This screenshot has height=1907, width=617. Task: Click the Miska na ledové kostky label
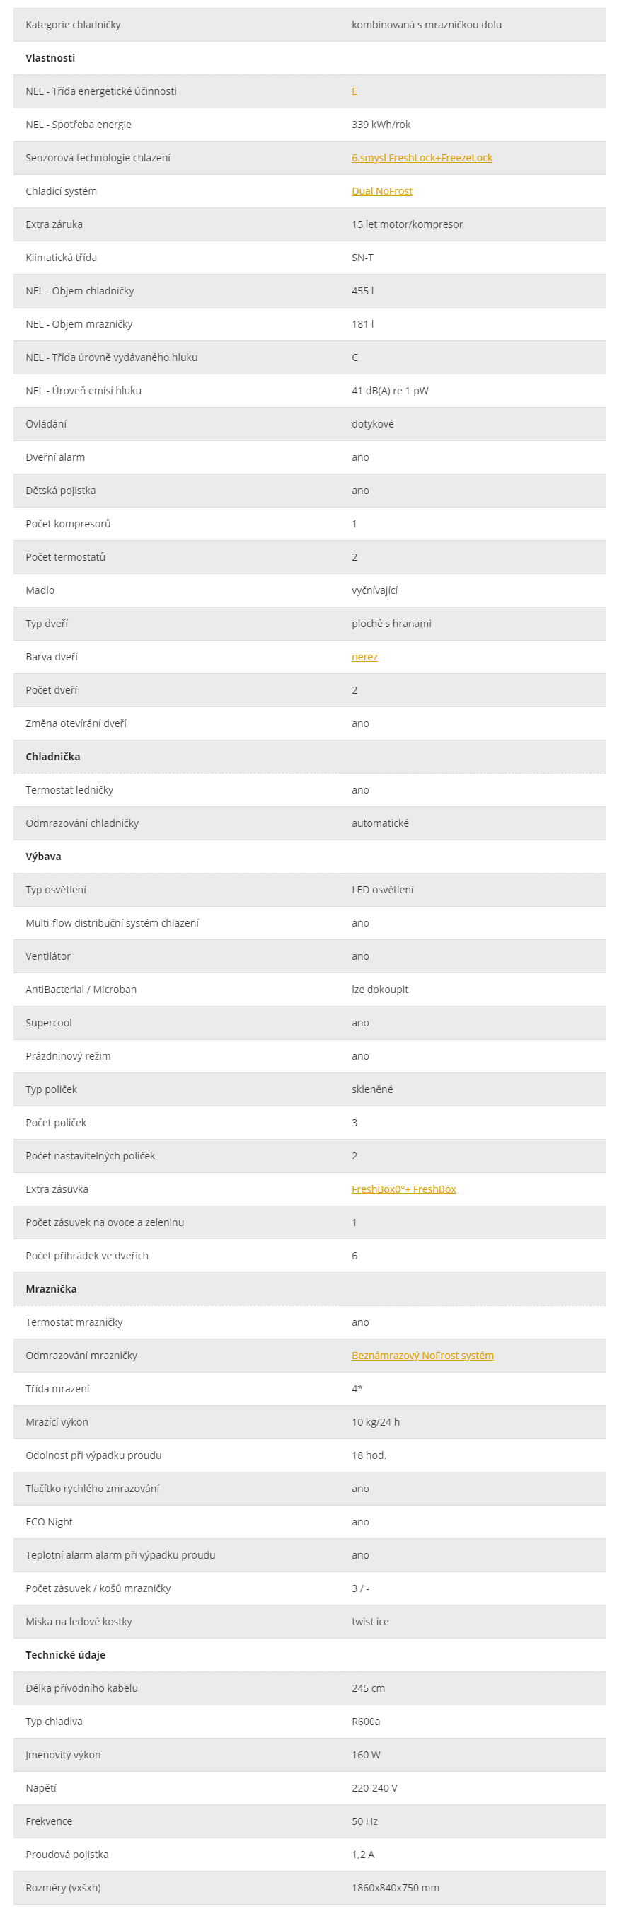(79, 1622)
